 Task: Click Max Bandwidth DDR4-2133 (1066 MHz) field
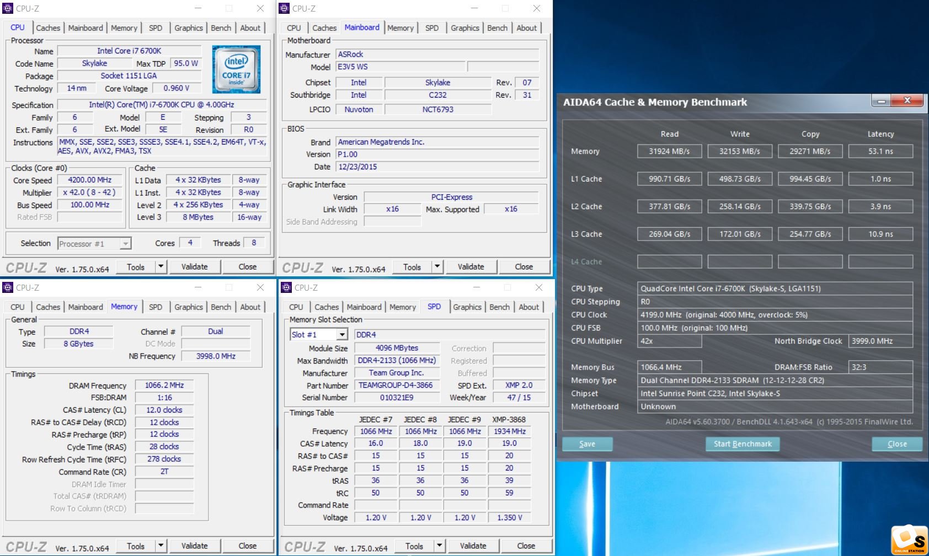[397, 361]
